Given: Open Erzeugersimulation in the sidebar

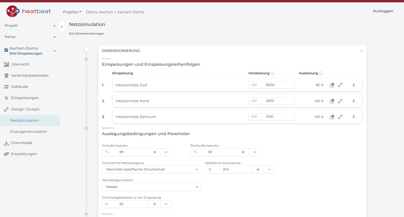Looking at the screenshot, I should [29, 131].
